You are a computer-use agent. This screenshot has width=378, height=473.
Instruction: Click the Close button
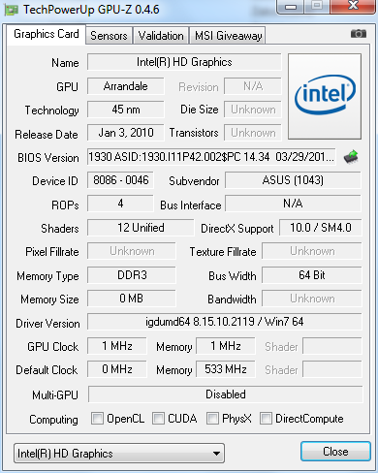click(x=335, y=452)
